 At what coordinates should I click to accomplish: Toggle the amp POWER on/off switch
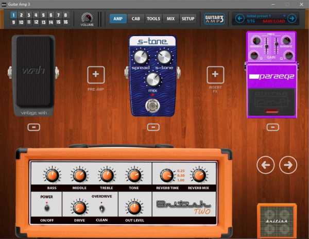click(47, 208)
